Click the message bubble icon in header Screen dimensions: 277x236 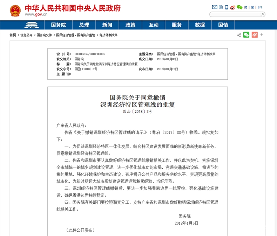[x=221, y=7]
